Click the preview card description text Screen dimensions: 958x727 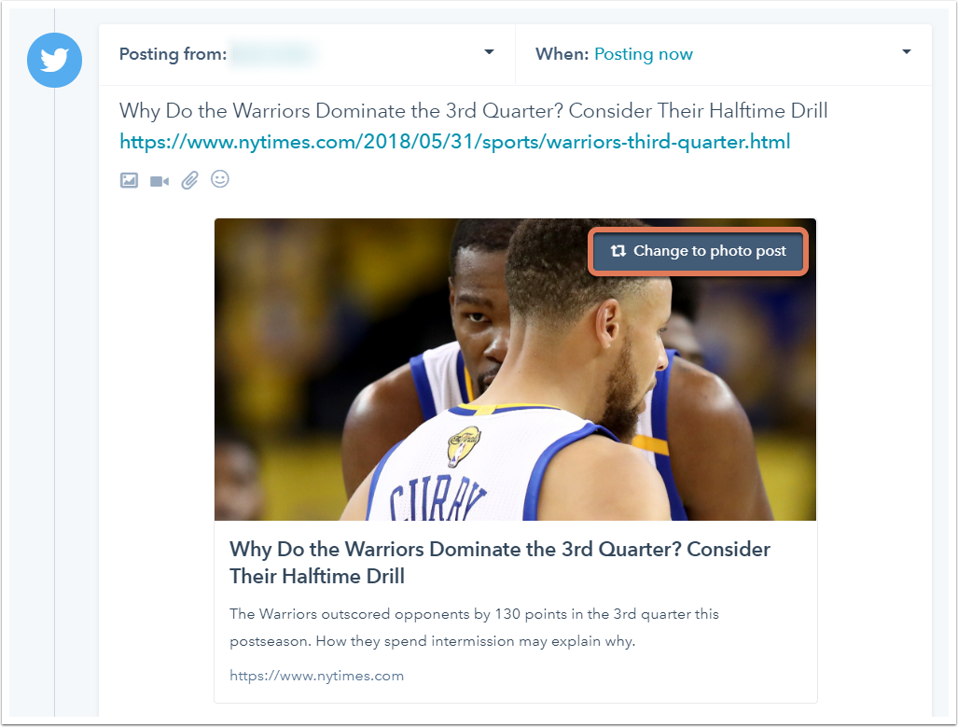pos(474,627)
